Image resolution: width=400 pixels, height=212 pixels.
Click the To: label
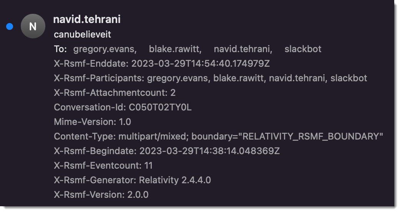(60, 49)
